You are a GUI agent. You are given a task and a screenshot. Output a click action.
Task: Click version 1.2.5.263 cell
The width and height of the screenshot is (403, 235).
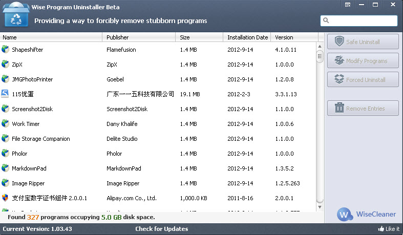[288, 183]
